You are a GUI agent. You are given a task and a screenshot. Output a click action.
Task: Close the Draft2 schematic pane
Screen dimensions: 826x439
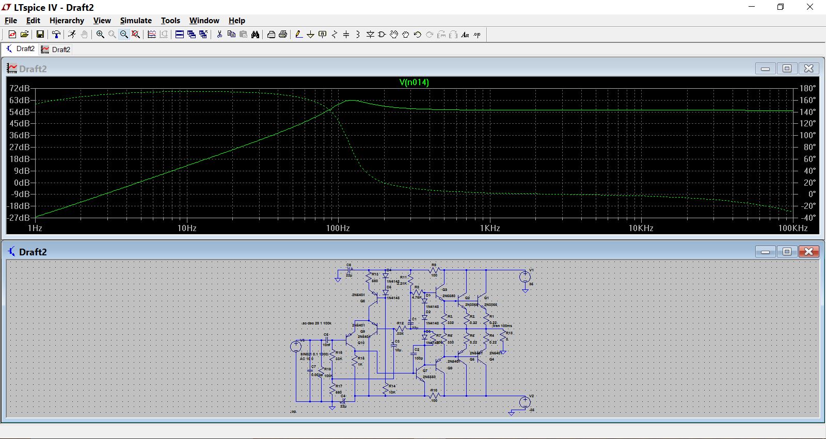(x=809, y=252)
